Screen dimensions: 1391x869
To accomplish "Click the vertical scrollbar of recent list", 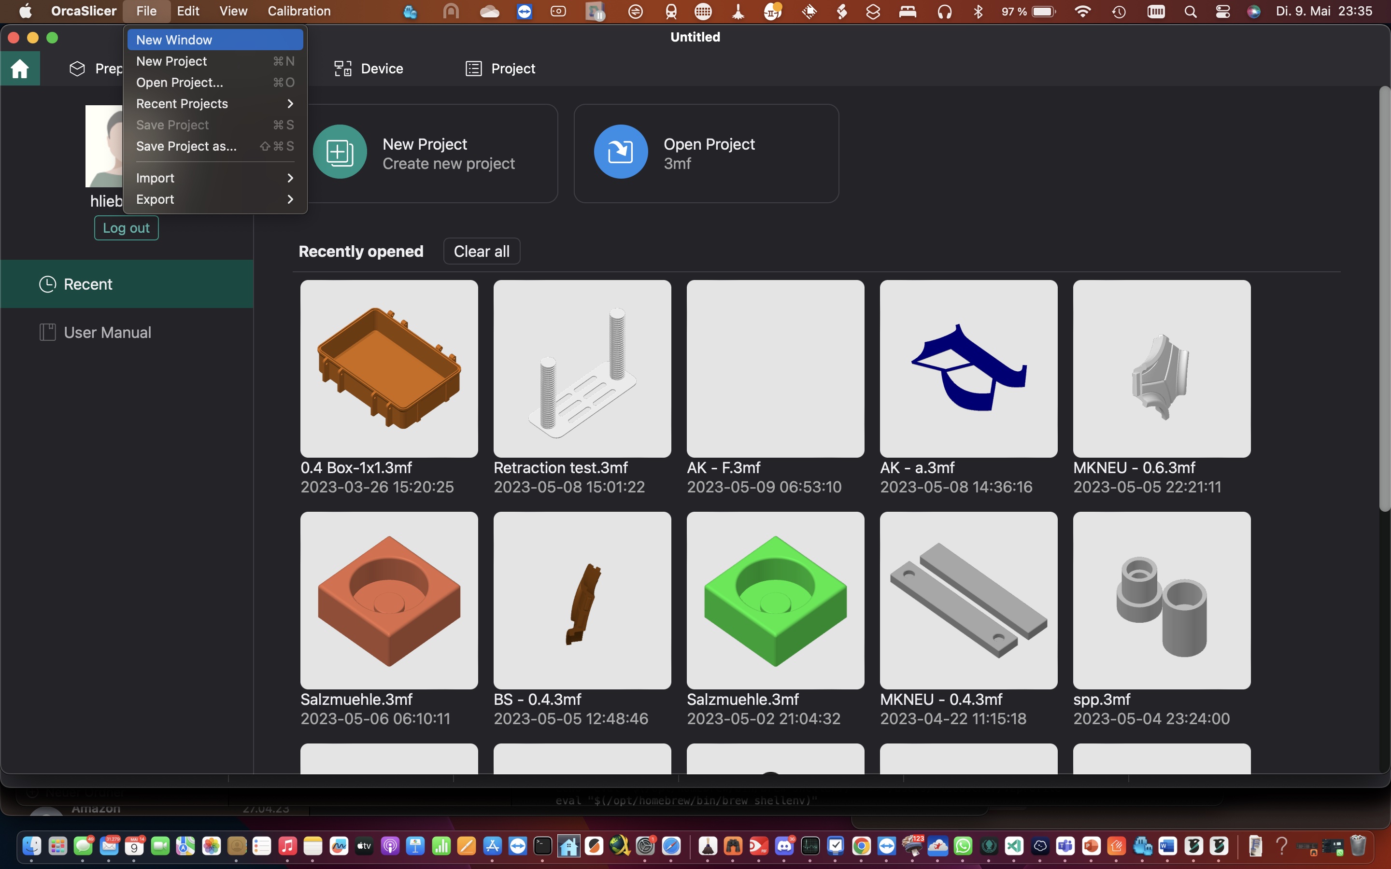I will click(1384, 299).
